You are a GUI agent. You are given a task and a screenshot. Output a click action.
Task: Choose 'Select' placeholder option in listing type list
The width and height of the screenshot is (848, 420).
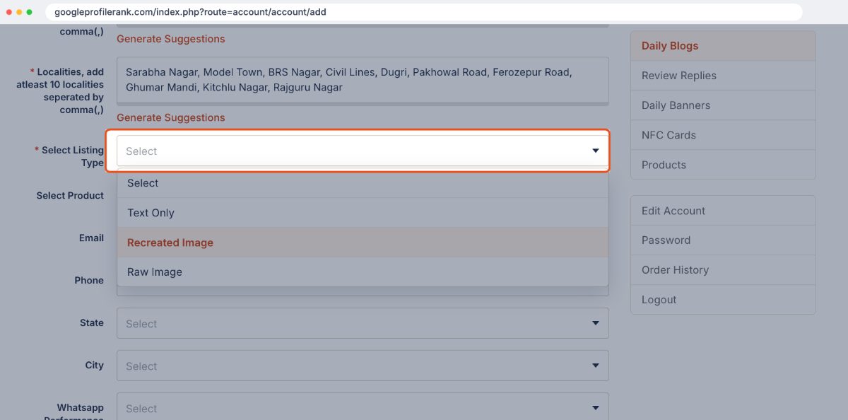point(363,183)
